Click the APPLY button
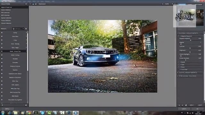Image resolution: width=205 pixels, height=115 pixels. 192,105
